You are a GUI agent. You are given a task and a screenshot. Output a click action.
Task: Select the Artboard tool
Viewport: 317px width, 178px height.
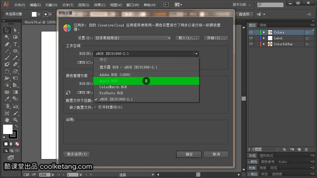click(7, 113)
